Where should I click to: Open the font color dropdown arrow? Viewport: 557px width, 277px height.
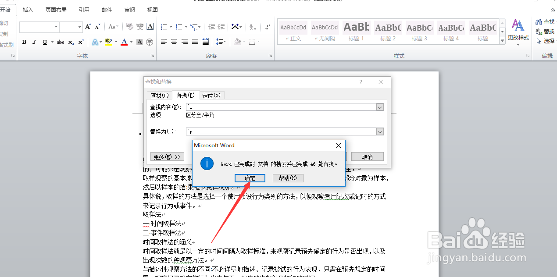131,42
